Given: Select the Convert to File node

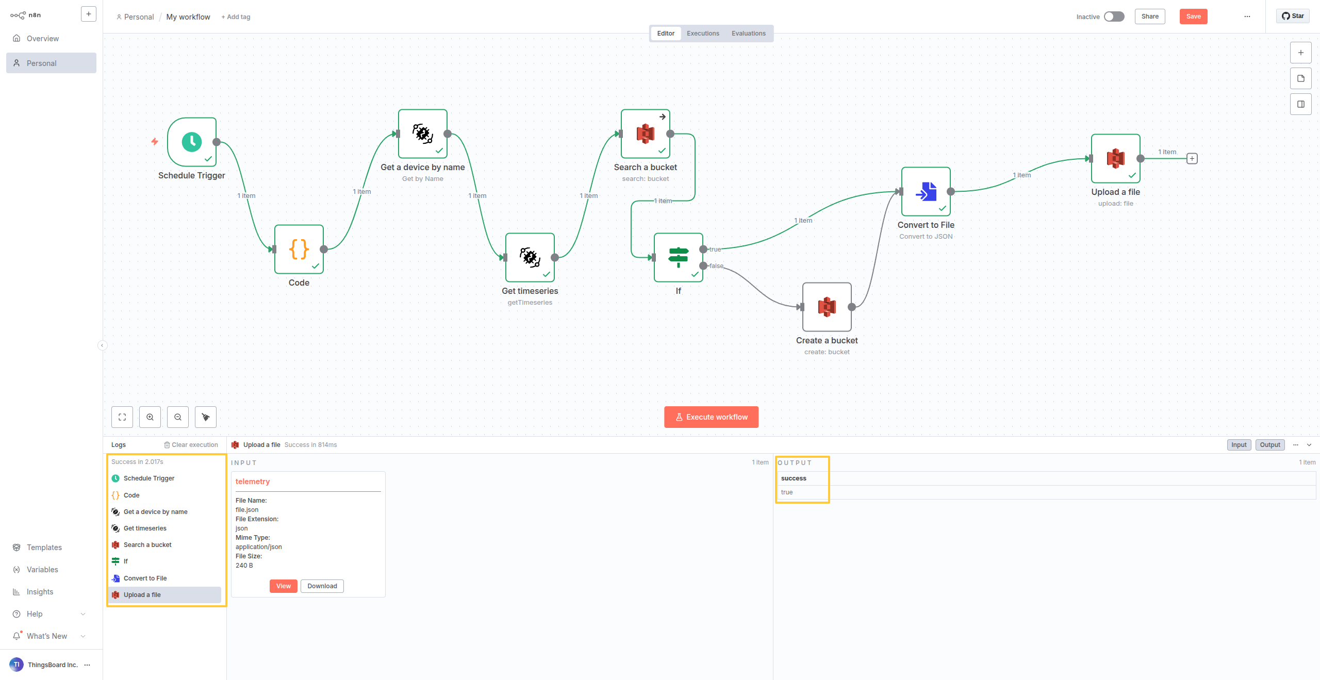Looking at the screenshot, I should 926,191.
